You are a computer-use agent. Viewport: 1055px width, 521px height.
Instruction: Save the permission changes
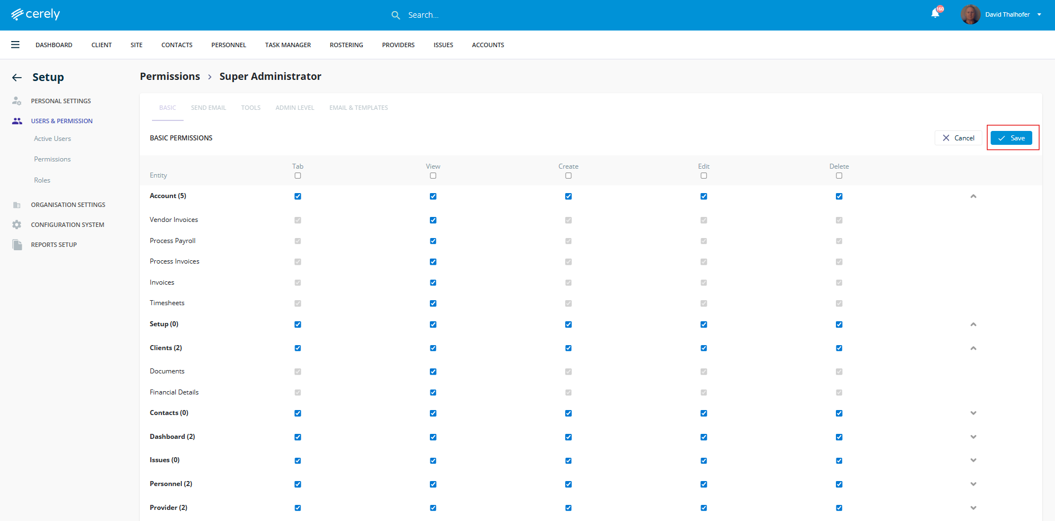click(1011, 138)
